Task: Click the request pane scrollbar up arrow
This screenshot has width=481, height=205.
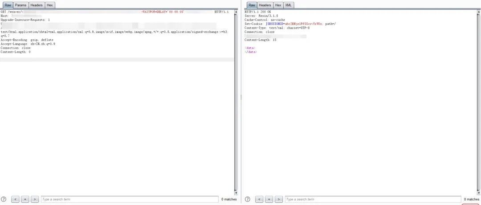Action: click(236, 12)
